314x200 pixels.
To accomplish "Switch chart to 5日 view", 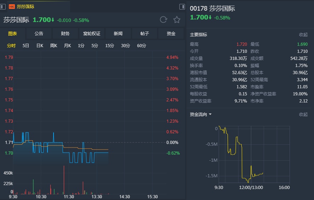I will click(26, 45).
